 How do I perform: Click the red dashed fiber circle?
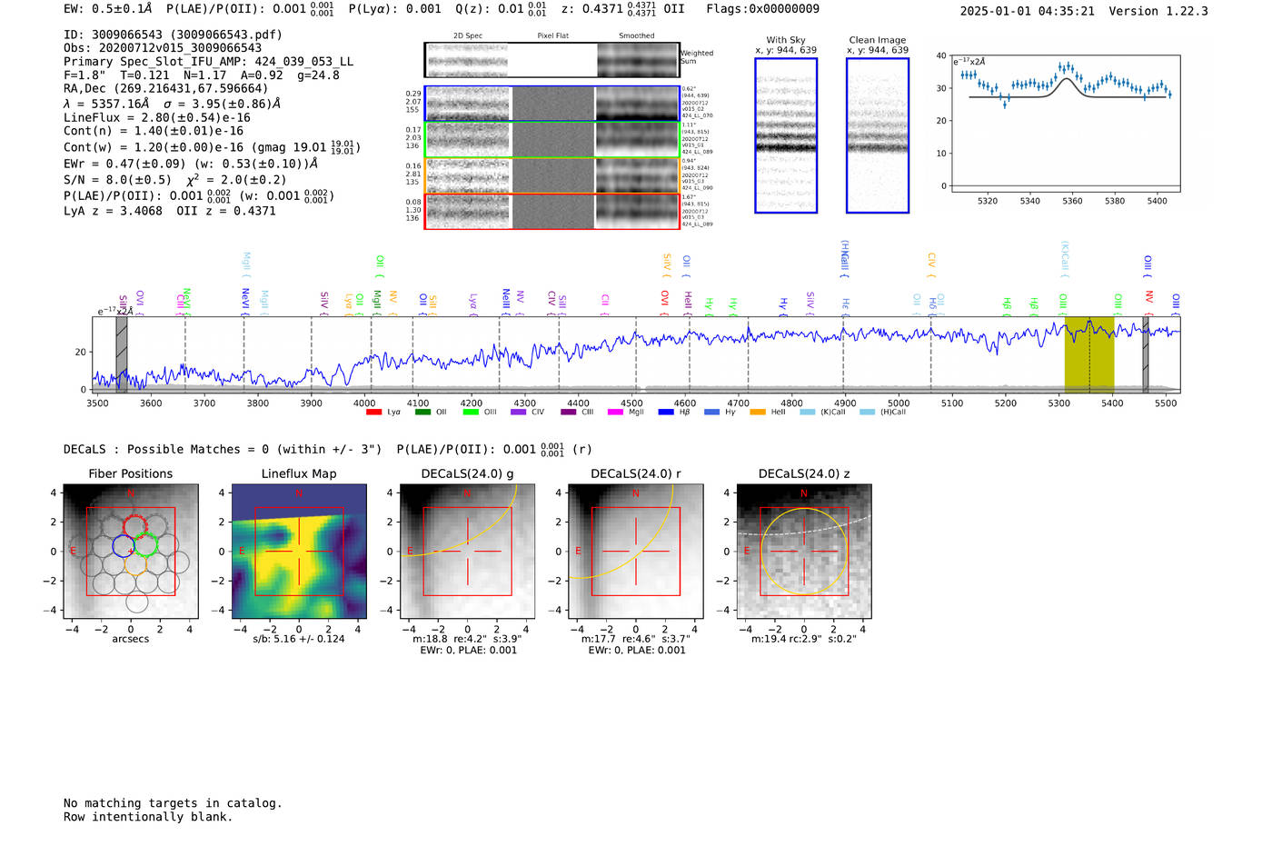[x=134, y=525]
